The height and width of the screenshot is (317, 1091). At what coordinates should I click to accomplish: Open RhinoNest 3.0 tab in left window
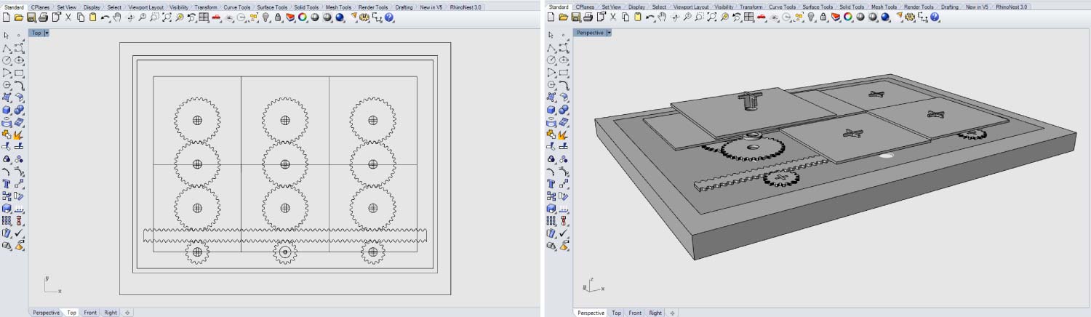pos(465,7)
